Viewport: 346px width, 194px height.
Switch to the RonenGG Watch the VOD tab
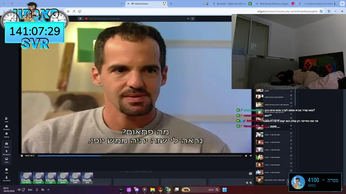tap(233, 4)
